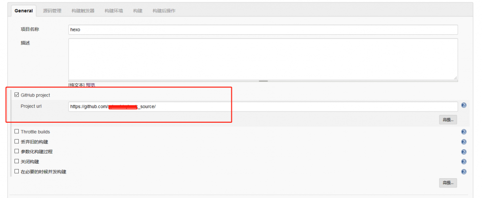Show help for 关闭构建 option

464,162
